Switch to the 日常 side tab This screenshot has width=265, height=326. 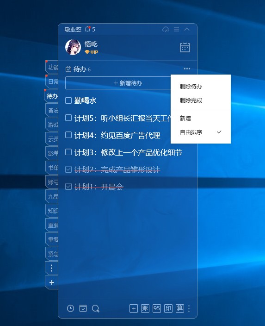click(x=52, y=81)
